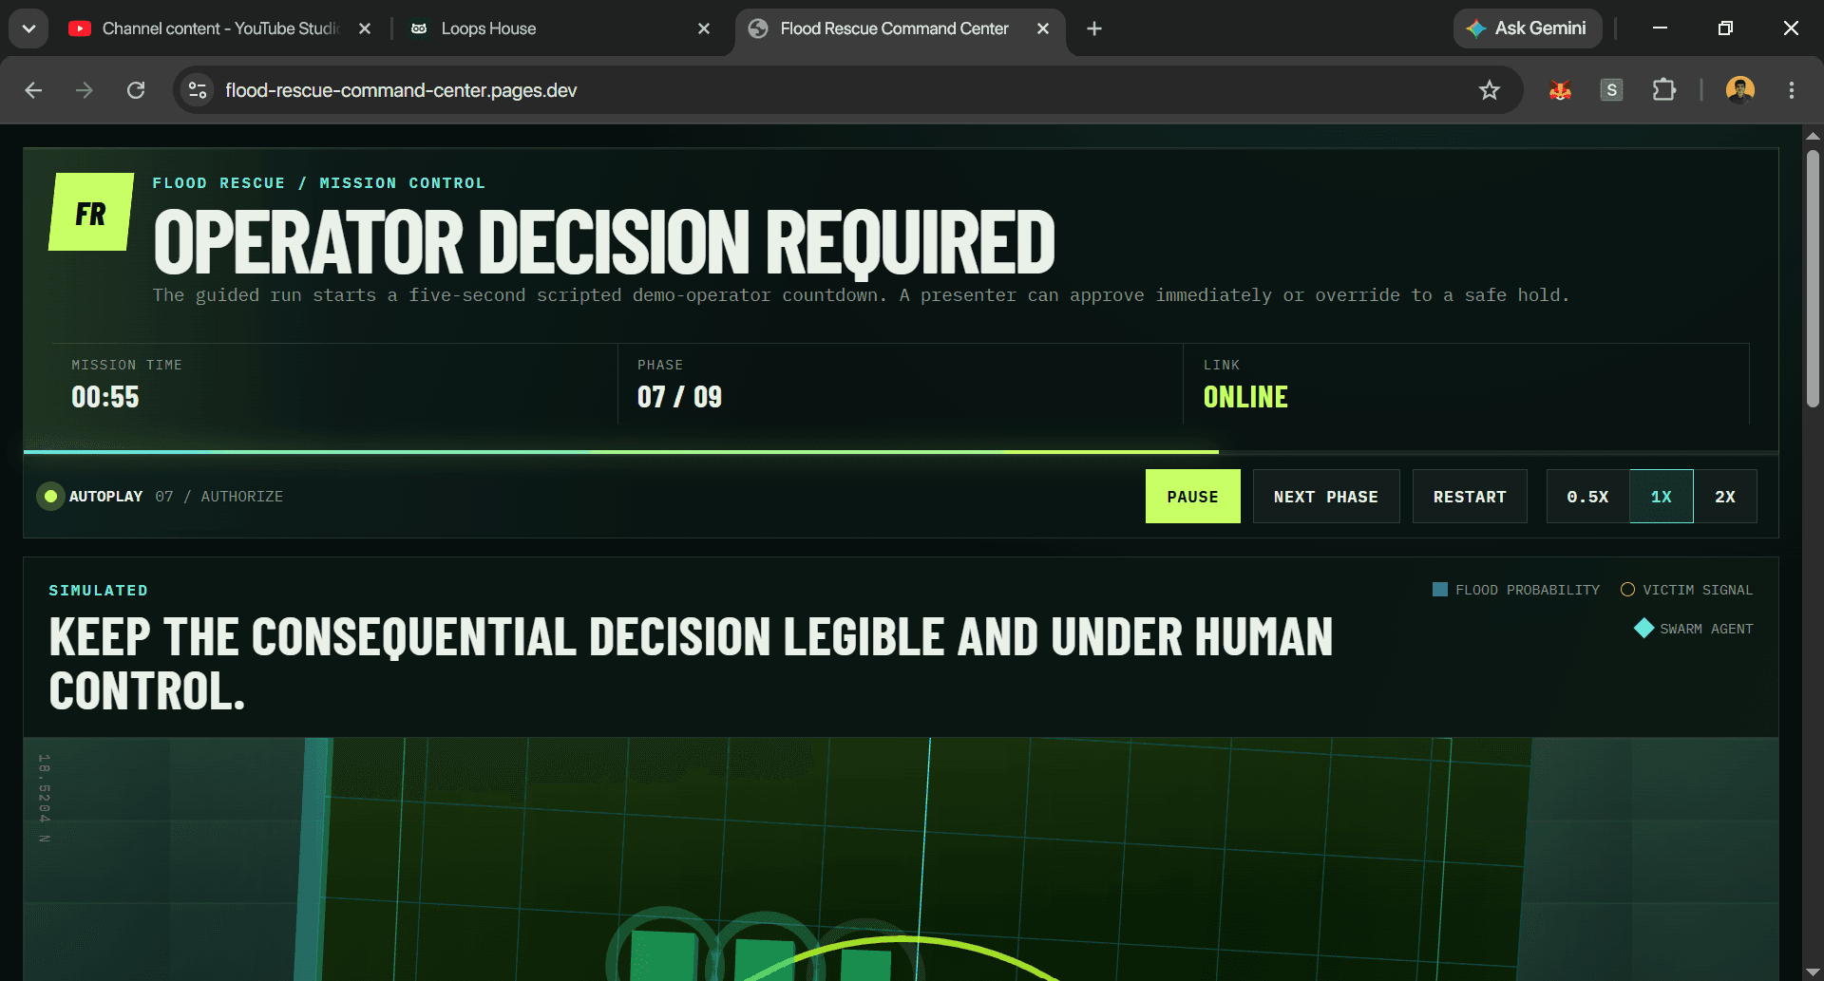Click the guided run description text

pyautogui.click(x=861, y=295)
